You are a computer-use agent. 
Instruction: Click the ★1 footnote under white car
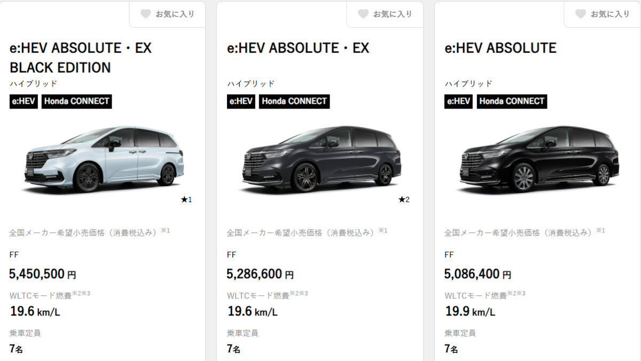coord(186,199)
